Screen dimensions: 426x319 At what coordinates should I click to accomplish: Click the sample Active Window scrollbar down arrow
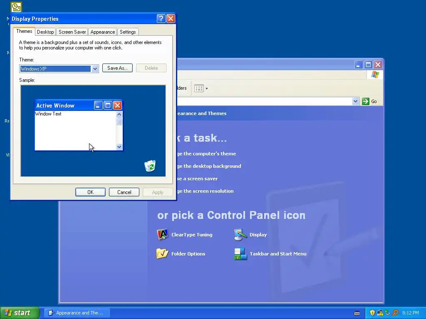119,147
